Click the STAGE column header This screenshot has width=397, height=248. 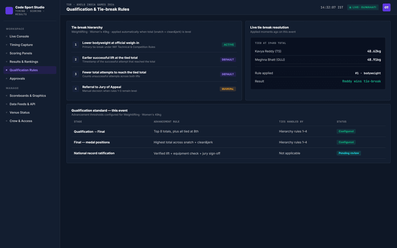78,122
